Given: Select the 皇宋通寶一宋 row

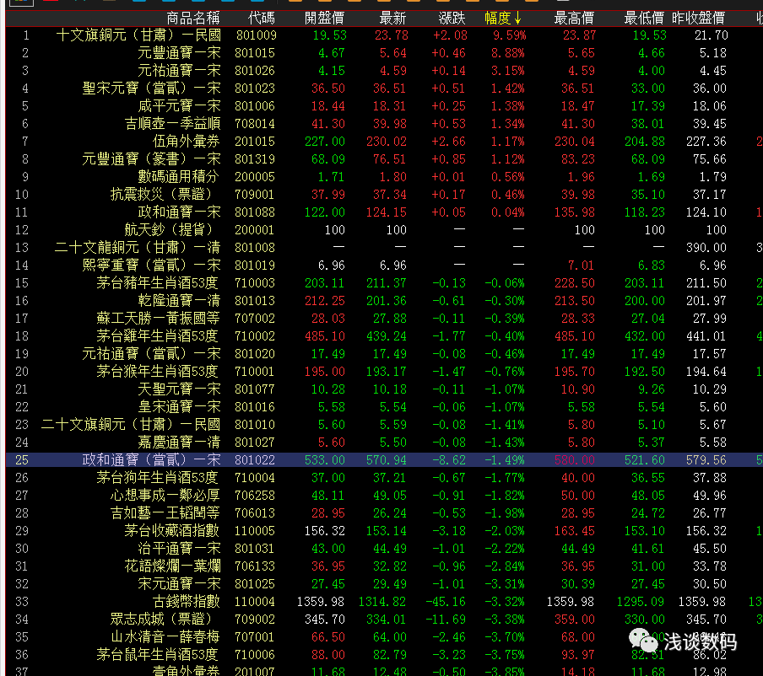Looking at the screenshot, I should 384,407.
